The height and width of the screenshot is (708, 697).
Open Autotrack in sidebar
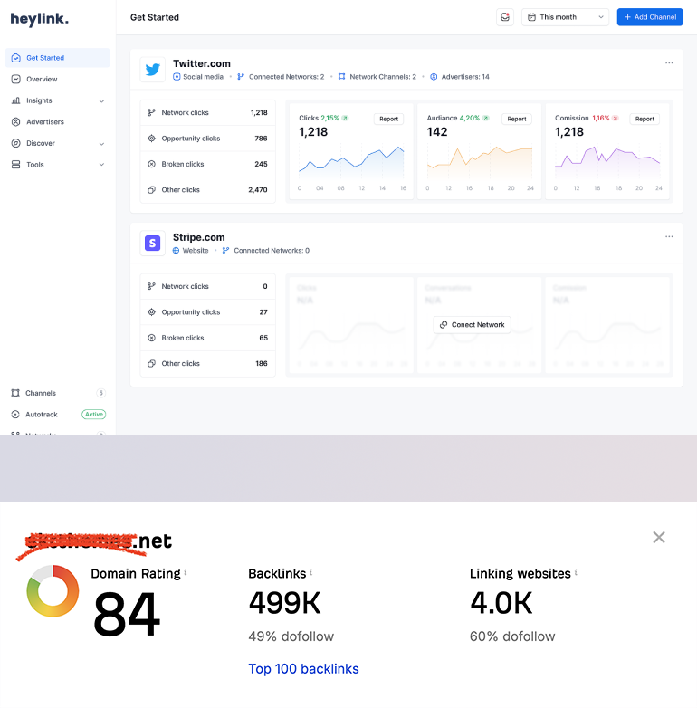point(57,415)
